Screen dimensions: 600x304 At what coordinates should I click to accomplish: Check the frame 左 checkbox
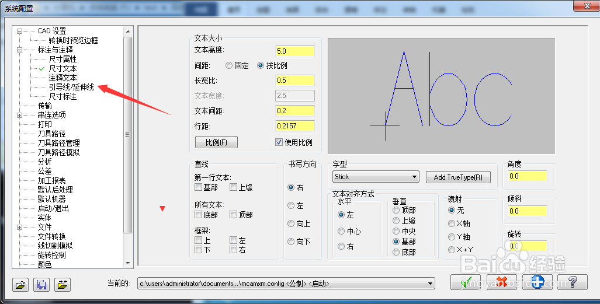pyautogui.click(x=234, y=240)
